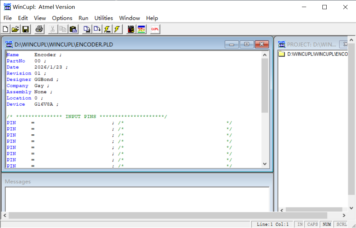The image size is (356, 228).
Task: Select the D:\WINCUPL\WINCUPL\ENCO project tree item
Action: tap(317, 54)
